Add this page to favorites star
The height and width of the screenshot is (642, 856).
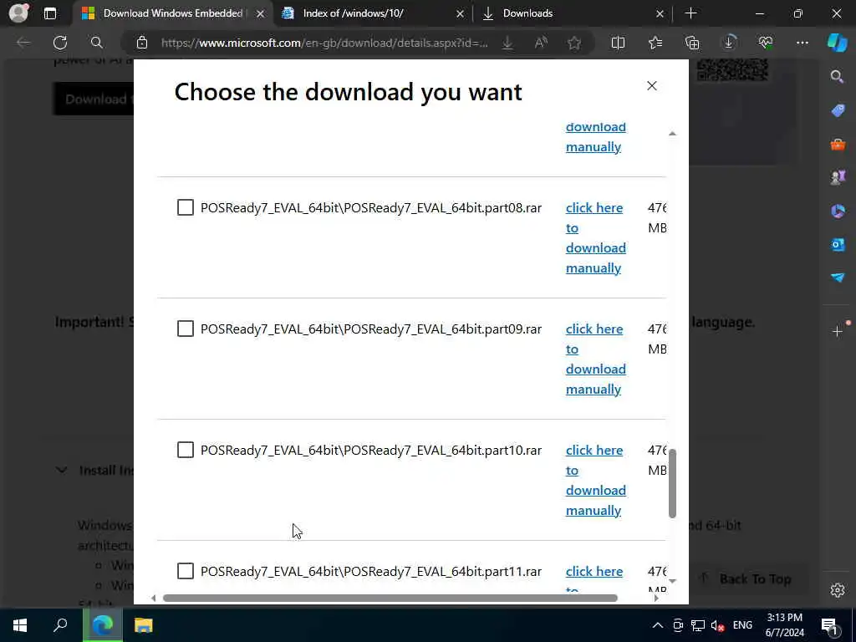(574, 43)
